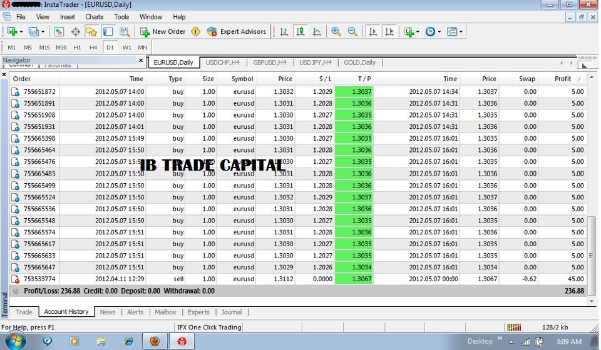601x350 pixels.
Task: Open the Profiles toolbar icon
Action: click(x=34, y=32)
